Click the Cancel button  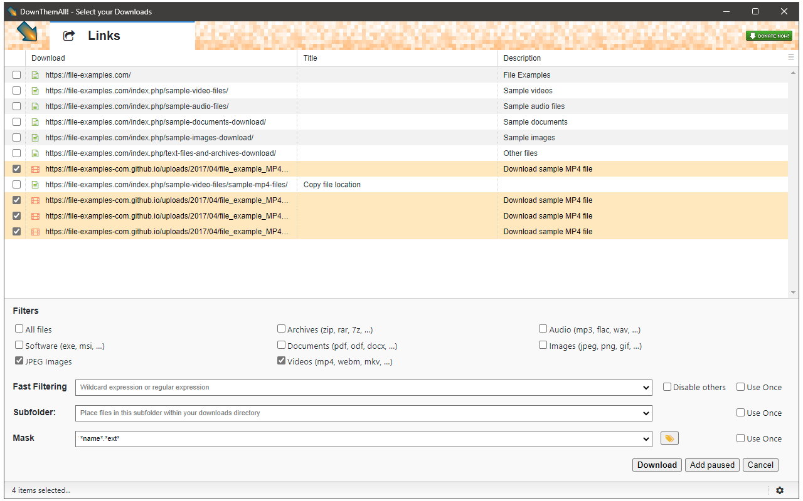tap(760, 465)
